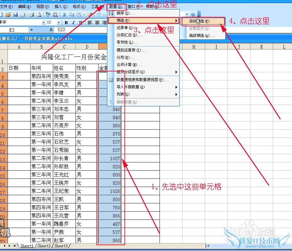292x251 pixels.
Task: Select the Format Painter brush icon
Action: (90, 15)
